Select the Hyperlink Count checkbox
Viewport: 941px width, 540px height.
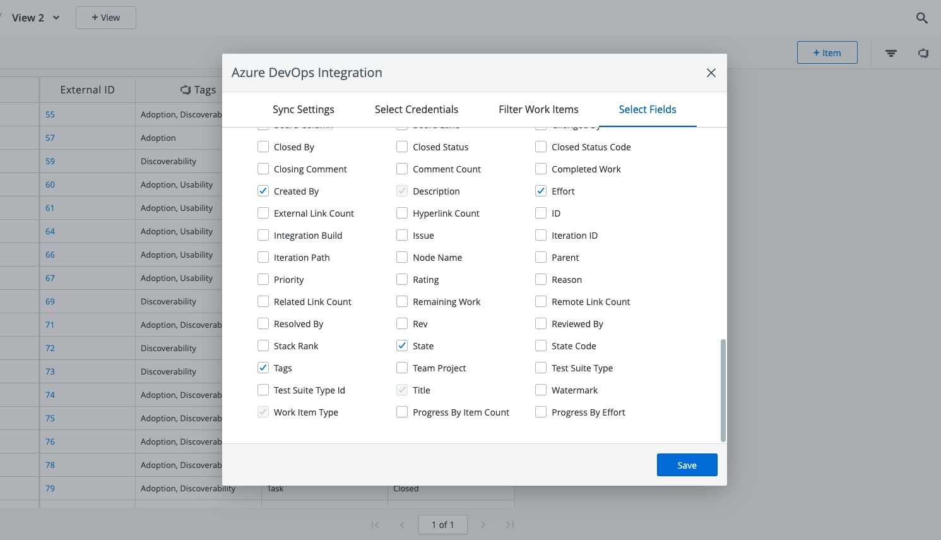402,213
